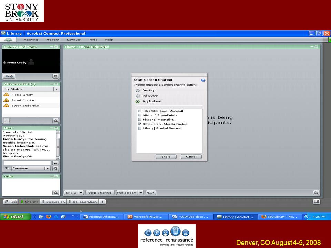Image resolution: width=331 pixels, height=248 pixels.
Task: Click Adobe Connect logo in menu bar
Action: (x=8, y=40)
